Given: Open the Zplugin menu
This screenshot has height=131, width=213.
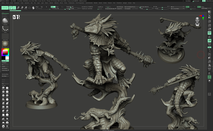Looking at the screenshot, I should [x=125, y=3].
